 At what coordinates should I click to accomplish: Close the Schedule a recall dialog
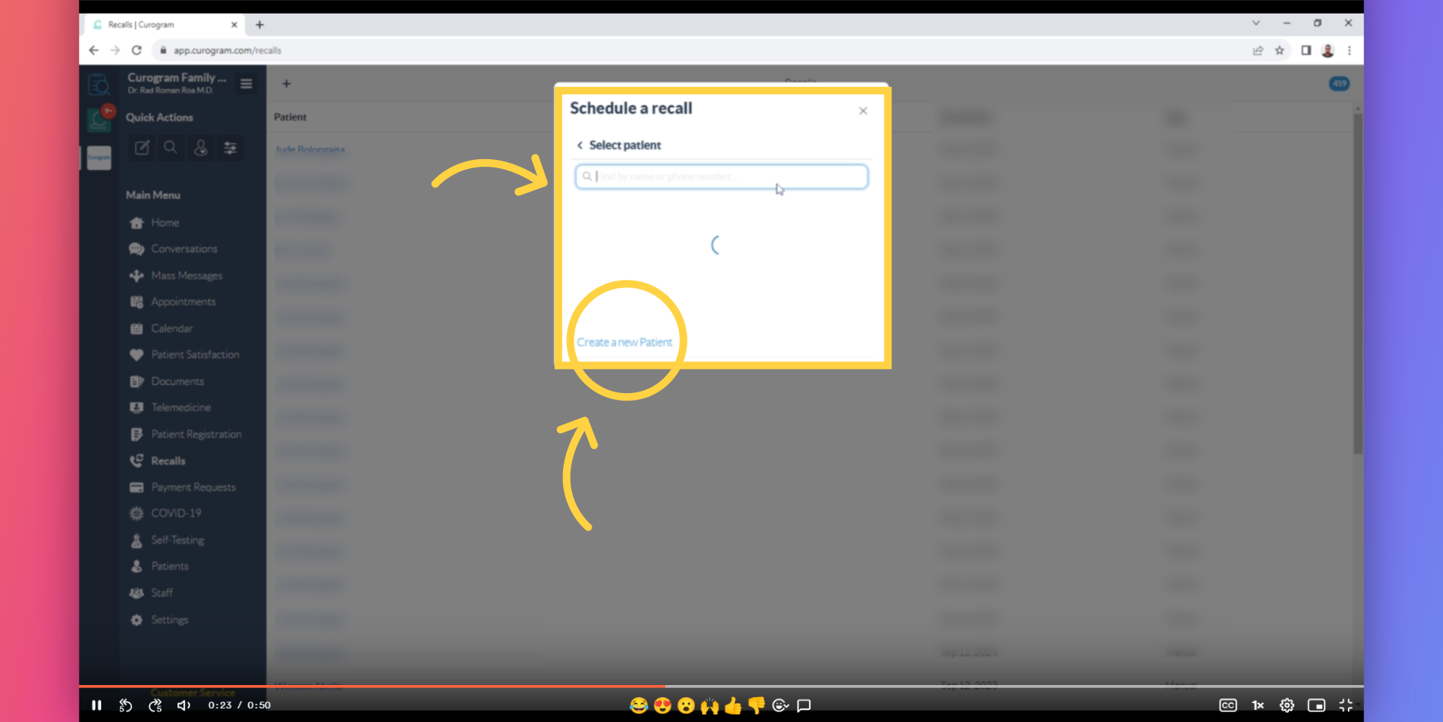tap(863, 111)
